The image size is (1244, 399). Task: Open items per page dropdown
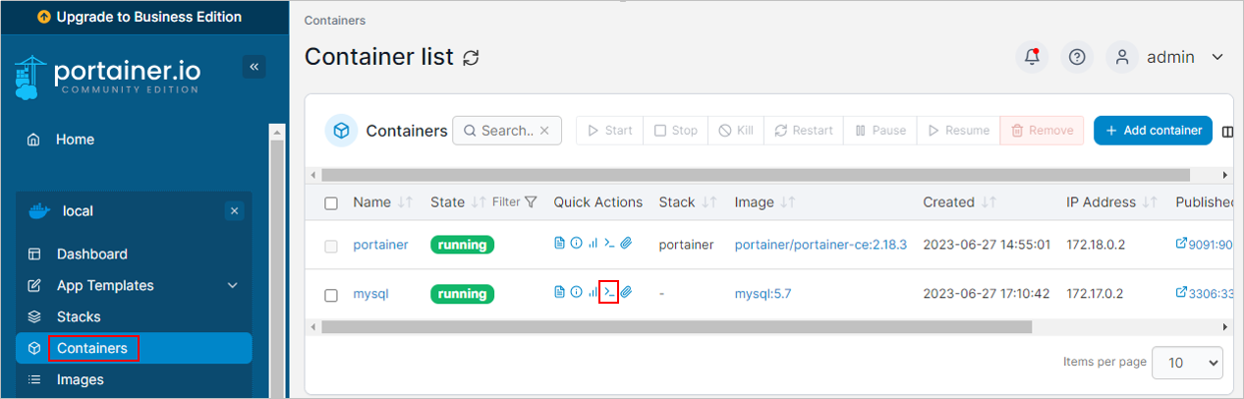click(x=1187, y=363)
